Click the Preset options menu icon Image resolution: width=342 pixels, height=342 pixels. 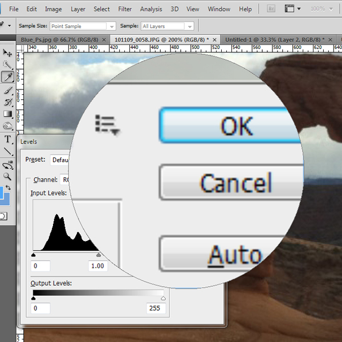[x=107, y=124]
